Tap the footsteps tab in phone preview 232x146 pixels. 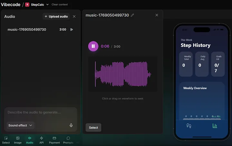(x=189, y=126)
